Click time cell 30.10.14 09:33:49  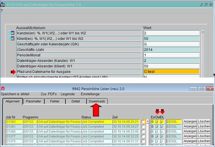coord(126,132)
